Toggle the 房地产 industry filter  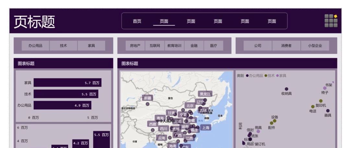point(135,45)
